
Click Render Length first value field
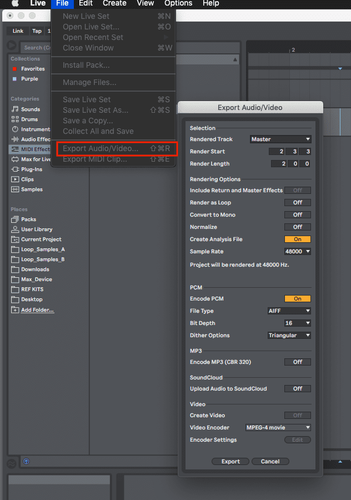pos(279,164)
